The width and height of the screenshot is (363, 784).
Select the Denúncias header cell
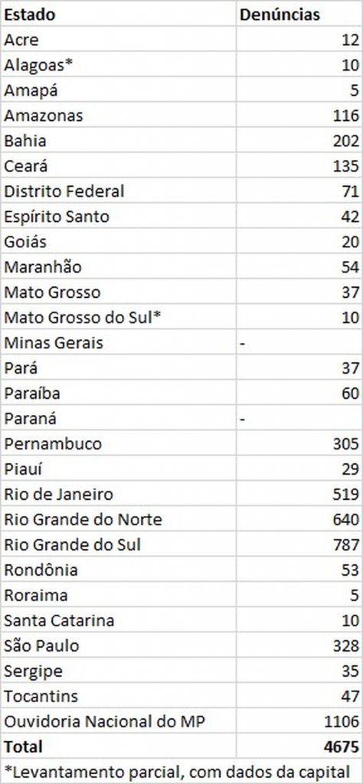pos(299,14)
